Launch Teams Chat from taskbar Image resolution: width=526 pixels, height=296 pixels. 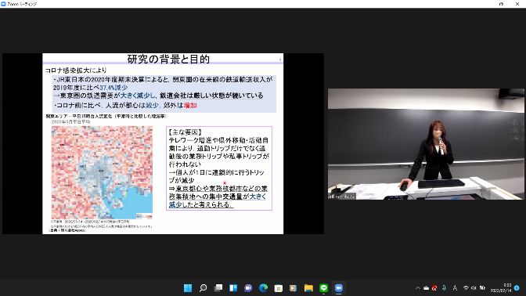pyautogui.click(x=248, y=288)
